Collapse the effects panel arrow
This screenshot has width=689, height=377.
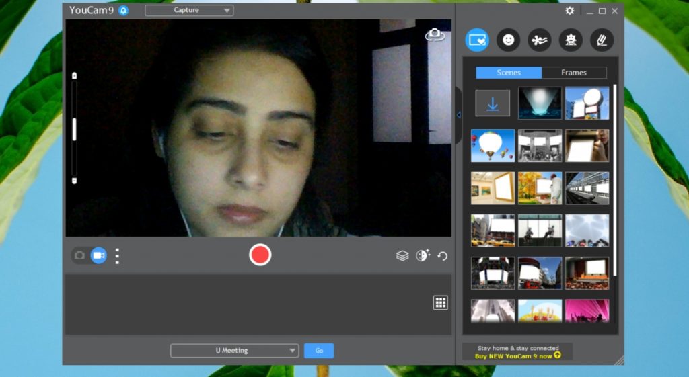click(x=458, y=115)
